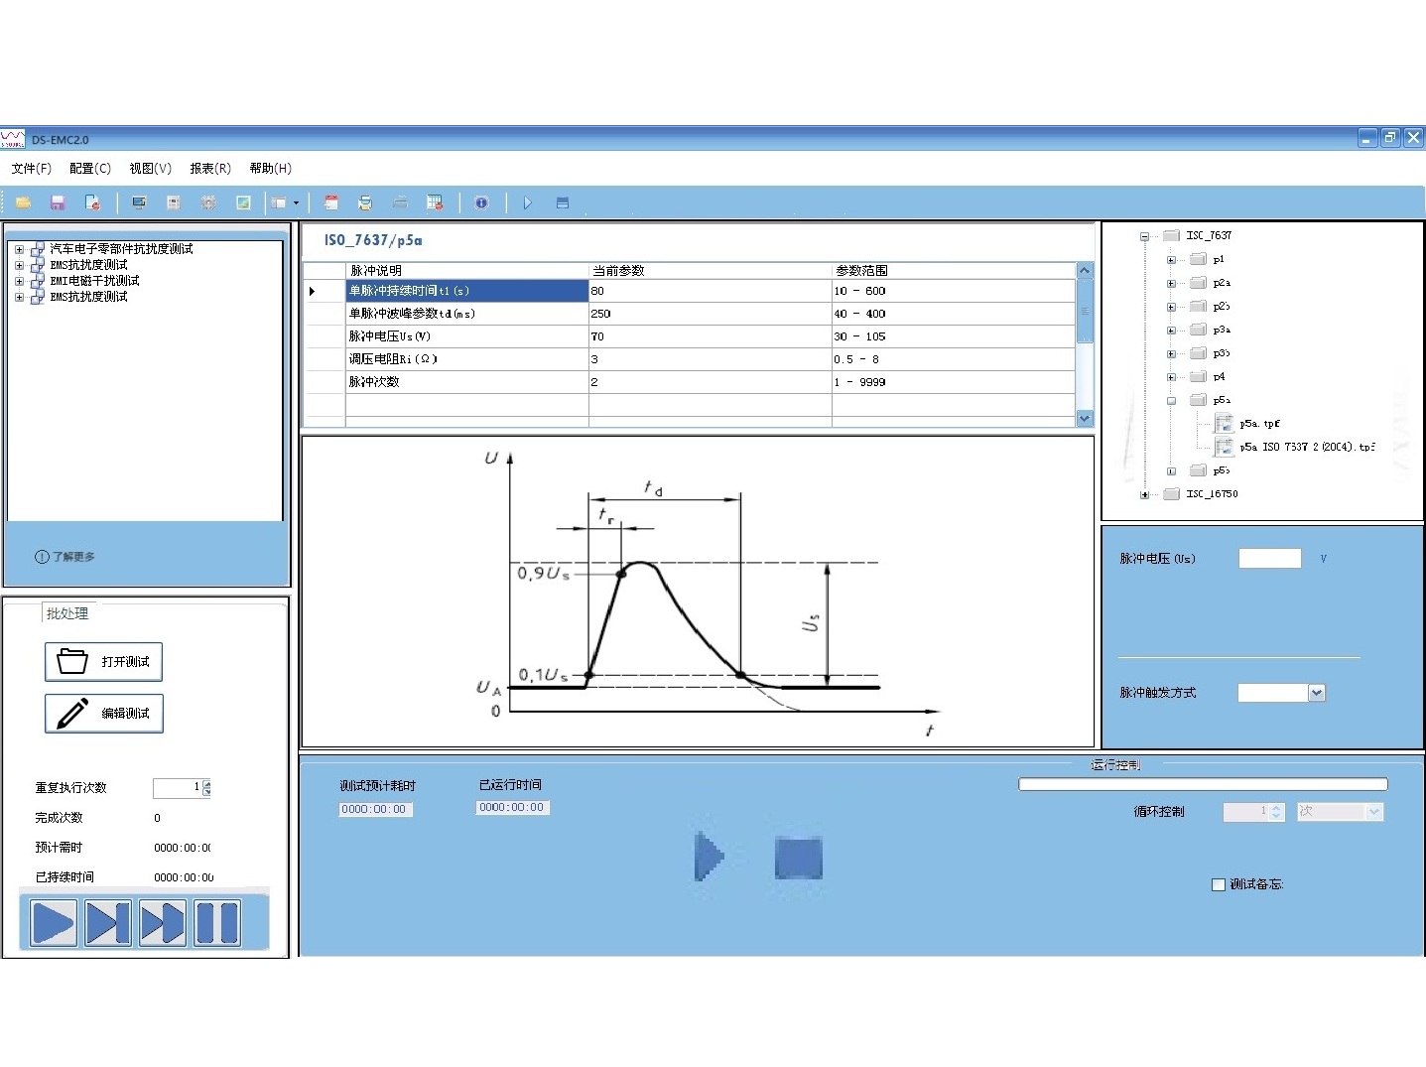Click the 编辑测试 button
The image size is (1426, 1067).
(104, 714)
